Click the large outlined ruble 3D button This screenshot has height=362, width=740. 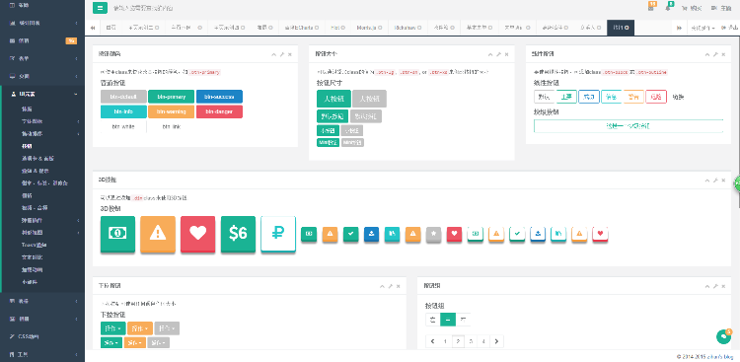click(x=278, y=234)
